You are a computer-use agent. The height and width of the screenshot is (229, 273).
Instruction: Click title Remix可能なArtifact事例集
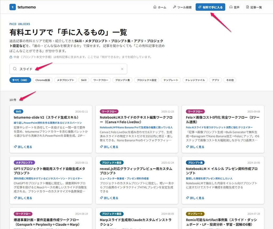222,222
